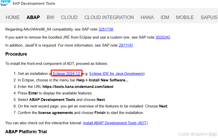Click 'license agreements' text in step 7
218x138 pixels.
pos(55,113)
